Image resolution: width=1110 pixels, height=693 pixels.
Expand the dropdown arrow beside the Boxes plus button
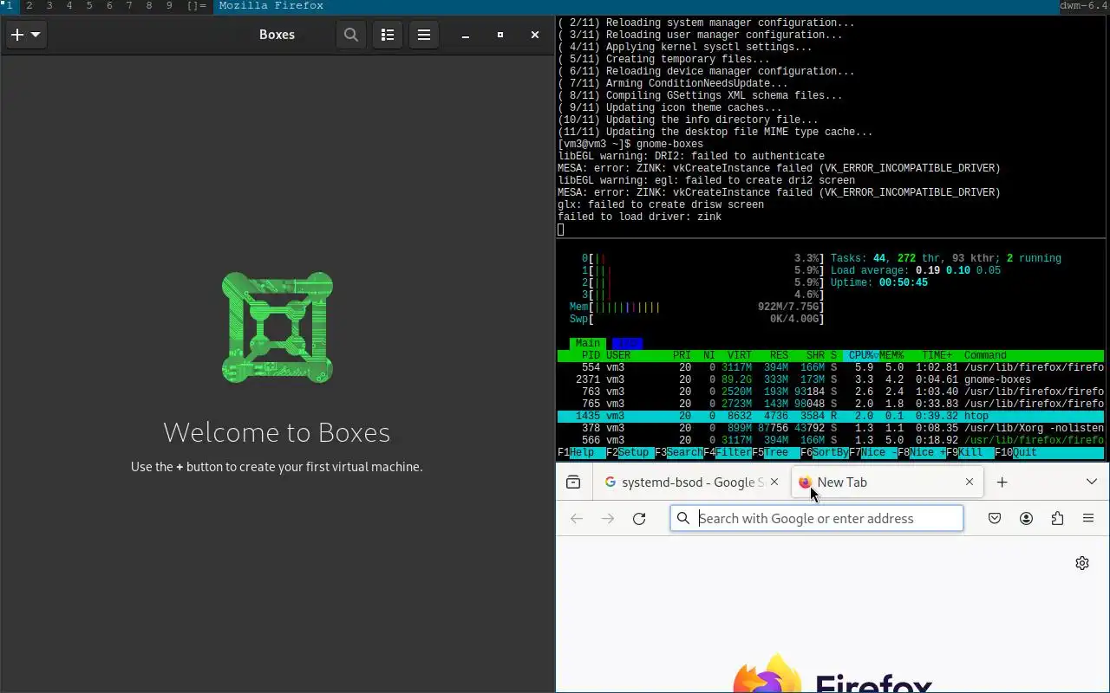click(x=36, y=35)
